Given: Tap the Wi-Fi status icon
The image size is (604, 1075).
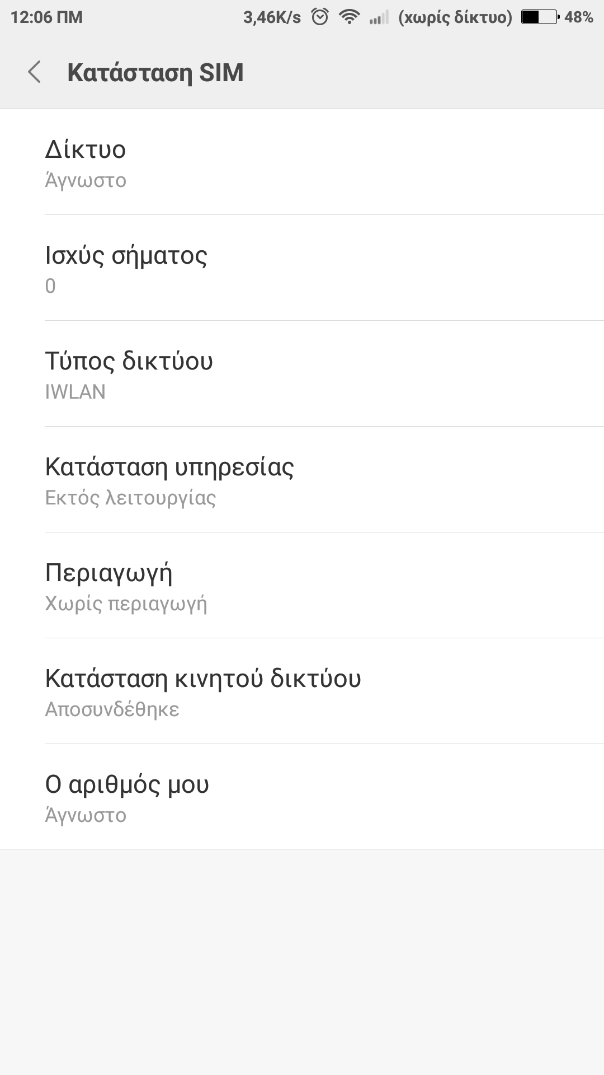Looking at the screenshot, I should coord(350,17).
